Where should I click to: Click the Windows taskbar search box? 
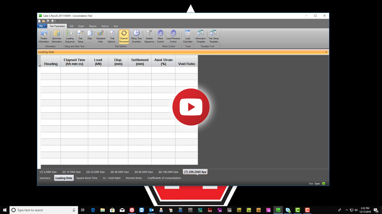pyautogui.click(x=44, y=210)
